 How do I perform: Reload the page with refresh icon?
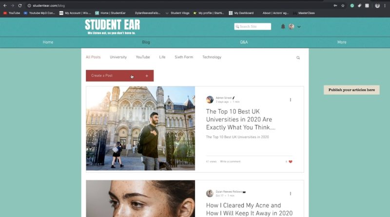pyautogui.click(x=20, y=5)
